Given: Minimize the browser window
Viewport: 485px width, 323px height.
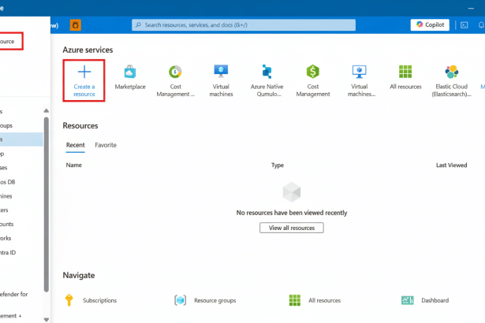Looking at the screenshot, I should (471, 9).
